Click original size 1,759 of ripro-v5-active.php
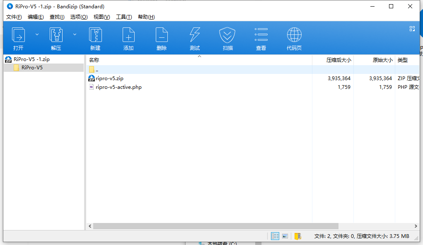 point(385,87)
